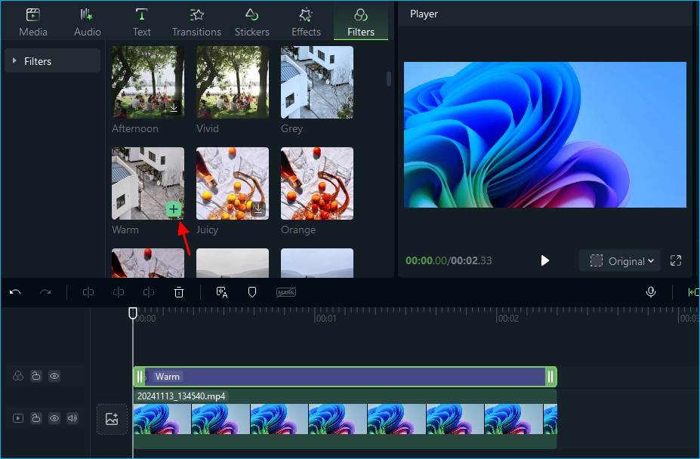
Task: Click the zoom-to-fit timeline icon
Action: pyautogui.click(x=693, y=292)
